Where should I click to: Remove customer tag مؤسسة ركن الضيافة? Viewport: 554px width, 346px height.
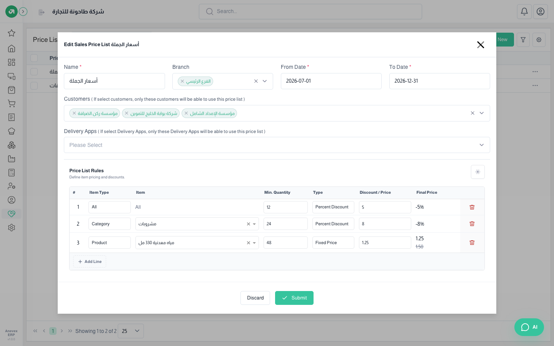(74, 113)
